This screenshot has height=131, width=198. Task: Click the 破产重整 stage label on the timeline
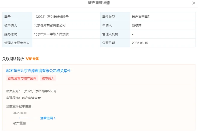coord(20,123)
